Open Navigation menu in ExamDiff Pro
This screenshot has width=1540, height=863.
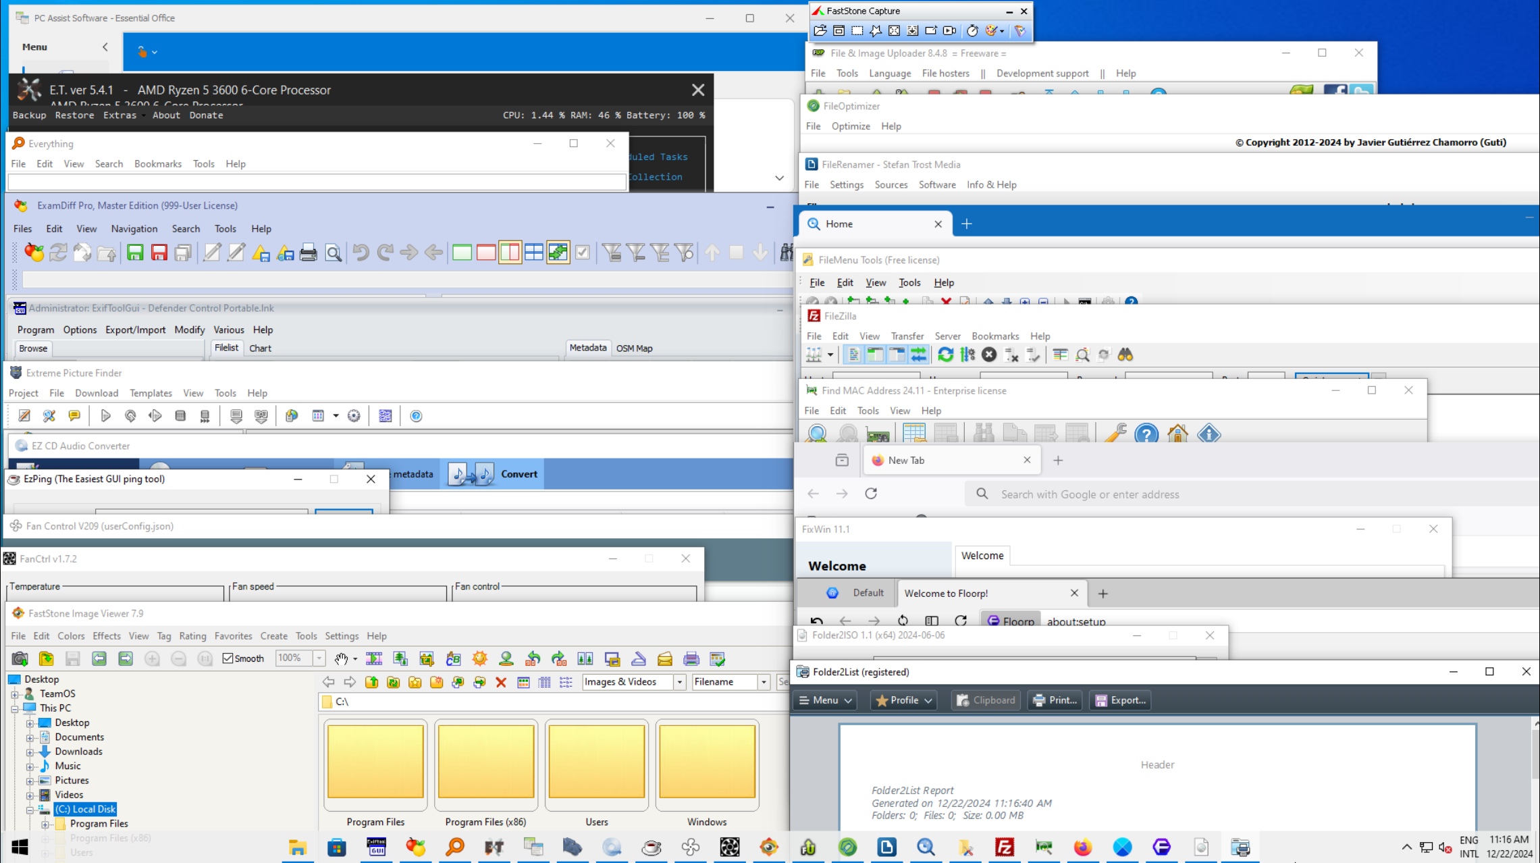(134, 229)
